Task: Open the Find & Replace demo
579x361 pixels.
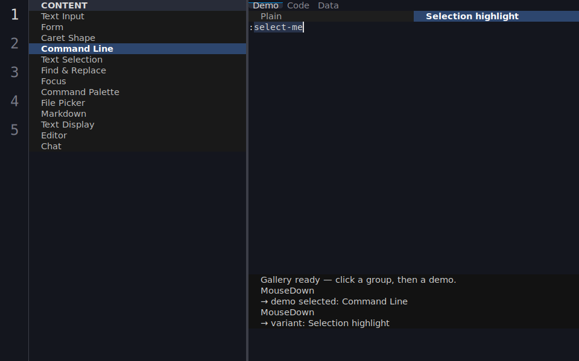Action: pyautogui.click(x=138, y=70)
